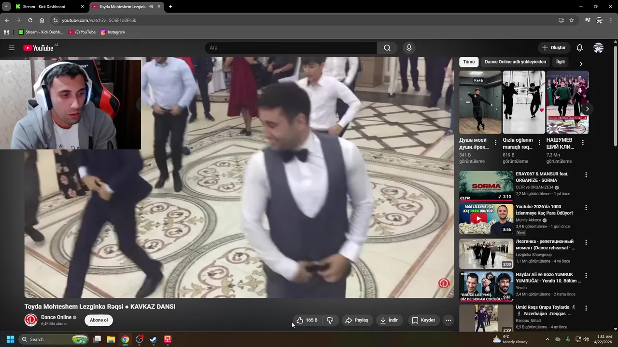Open options for ERAY067 & MANSUR video
The image size is (618, 347).
click(586, 175)
